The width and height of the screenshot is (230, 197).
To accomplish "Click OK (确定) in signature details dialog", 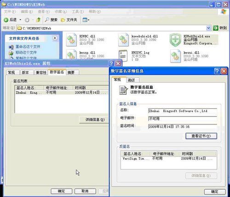I will 215,191.
